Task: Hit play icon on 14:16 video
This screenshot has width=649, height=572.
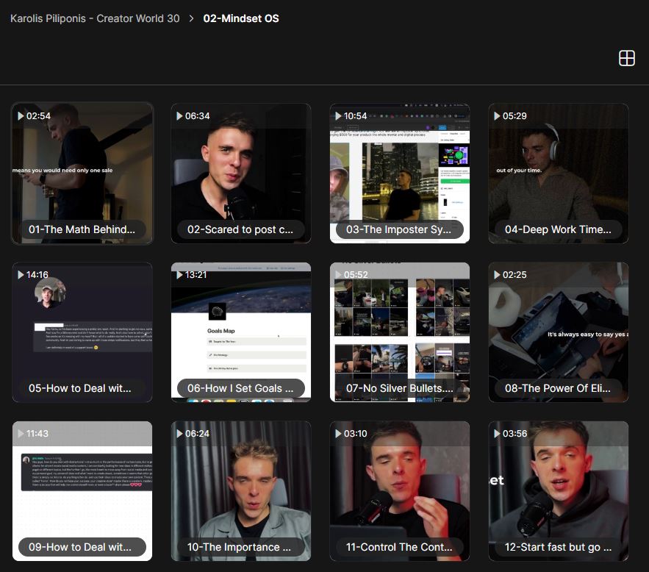Action: tap(21, 275)
